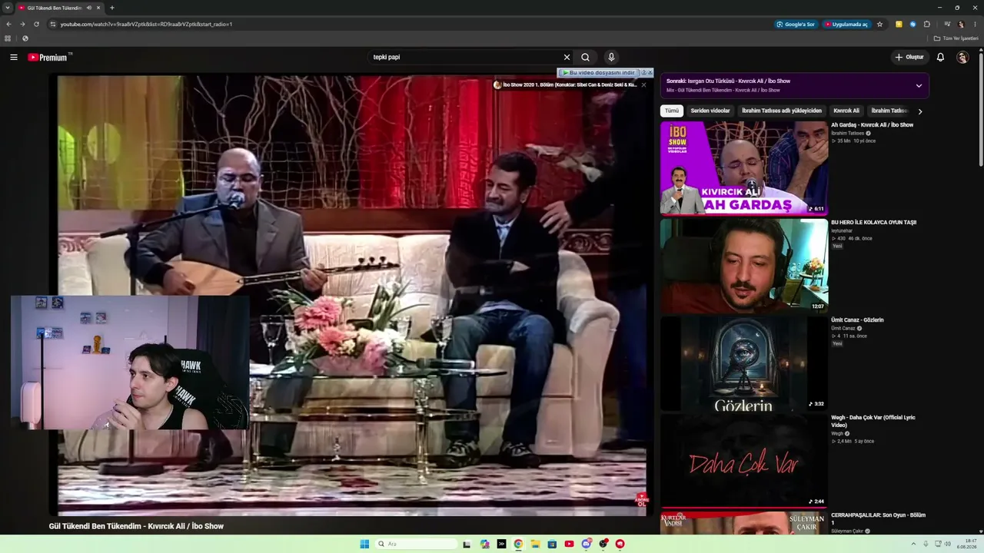
Task: Go back with the browser back arrow
Action: point(8,24)
